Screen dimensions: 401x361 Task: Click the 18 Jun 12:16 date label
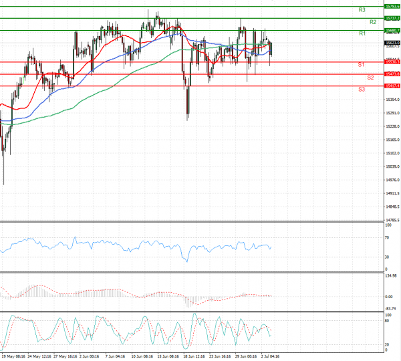194,356
